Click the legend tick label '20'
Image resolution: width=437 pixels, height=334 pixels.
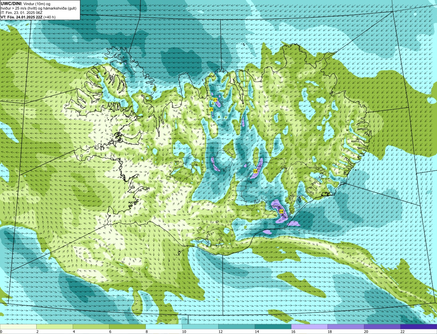tap(366, 332)
